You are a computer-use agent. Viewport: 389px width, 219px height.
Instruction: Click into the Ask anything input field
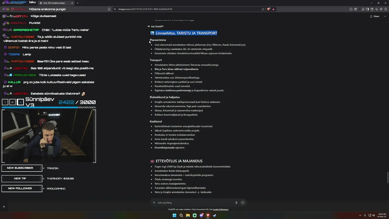point(194,203)
